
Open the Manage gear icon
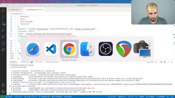(3, 91)
